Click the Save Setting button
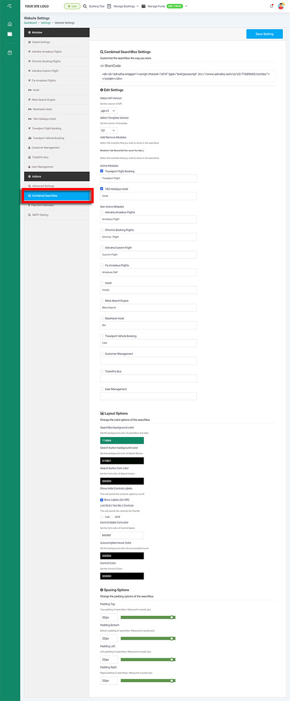 click(265, 34)
